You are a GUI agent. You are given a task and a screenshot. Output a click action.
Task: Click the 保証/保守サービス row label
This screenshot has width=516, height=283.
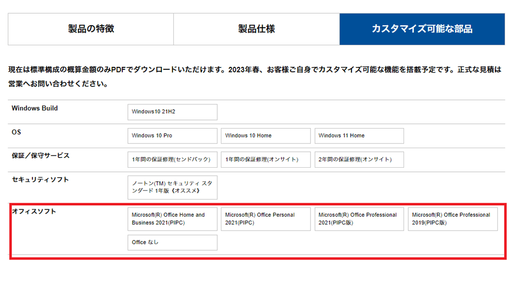[40, 155]
